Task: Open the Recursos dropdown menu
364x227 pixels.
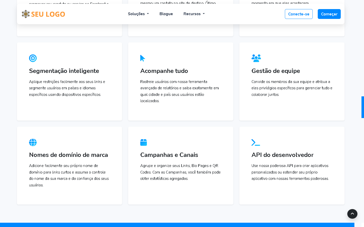Action: [x=194, y=14]
